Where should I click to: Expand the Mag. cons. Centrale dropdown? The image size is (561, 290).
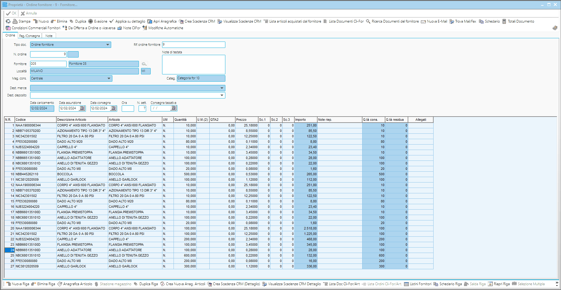[x=109, y=78]
